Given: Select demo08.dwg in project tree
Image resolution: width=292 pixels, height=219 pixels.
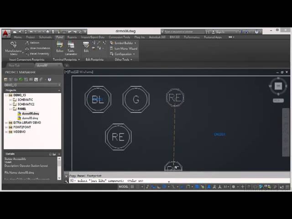Looking at the screenshot, I should point(31,114).
